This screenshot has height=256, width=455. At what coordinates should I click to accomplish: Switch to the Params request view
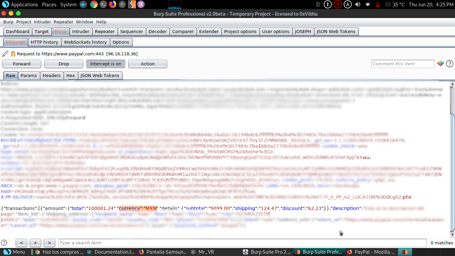coord(29,75)
